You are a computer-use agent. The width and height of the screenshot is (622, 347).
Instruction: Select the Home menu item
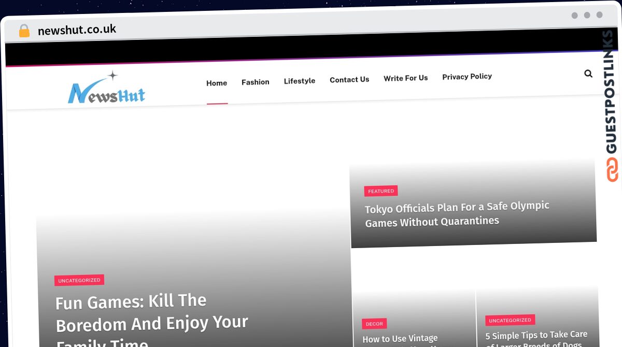coord(217,83)
